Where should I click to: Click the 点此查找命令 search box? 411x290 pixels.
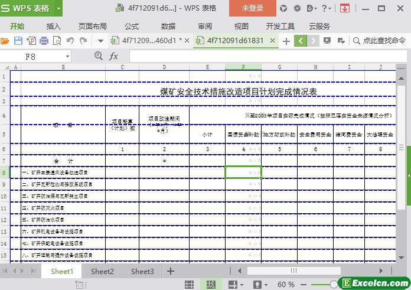pos(380,41)
